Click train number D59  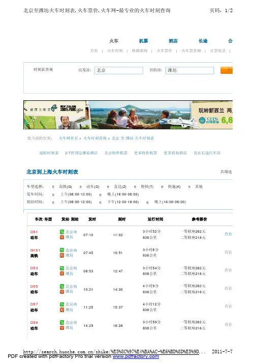[34, 322]
